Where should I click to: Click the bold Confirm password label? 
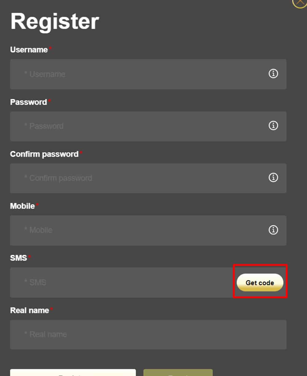tap(44, 154)
